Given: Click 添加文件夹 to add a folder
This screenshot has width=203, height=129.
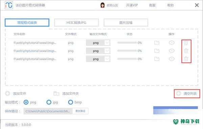Looking at the screenshot, I should [70, 93].
